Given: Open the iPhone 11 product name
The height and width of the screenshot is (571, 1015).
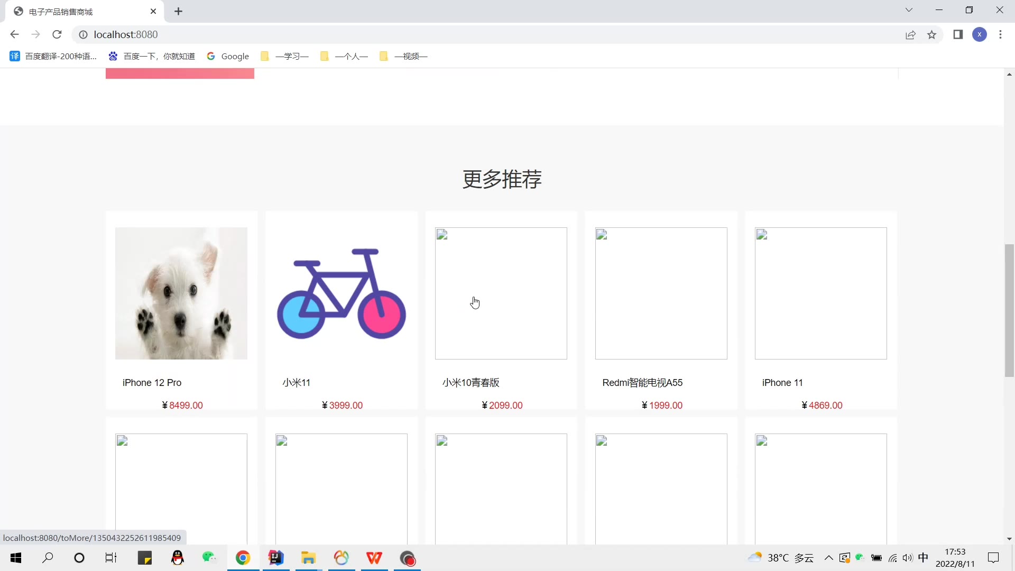Looking at the screenshot, I should [x=782, y=382].
